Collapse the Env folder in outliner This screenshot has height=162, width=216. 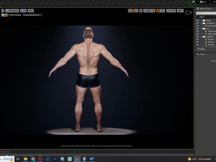[x=202, y=28]
